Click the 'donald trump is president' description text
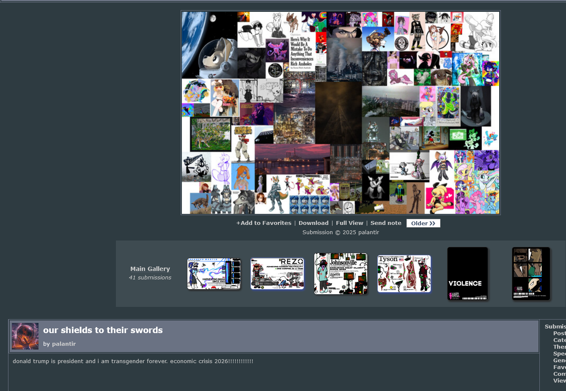Image resolution: width=566 pixels, height=391 pixels. click(133, 361)
